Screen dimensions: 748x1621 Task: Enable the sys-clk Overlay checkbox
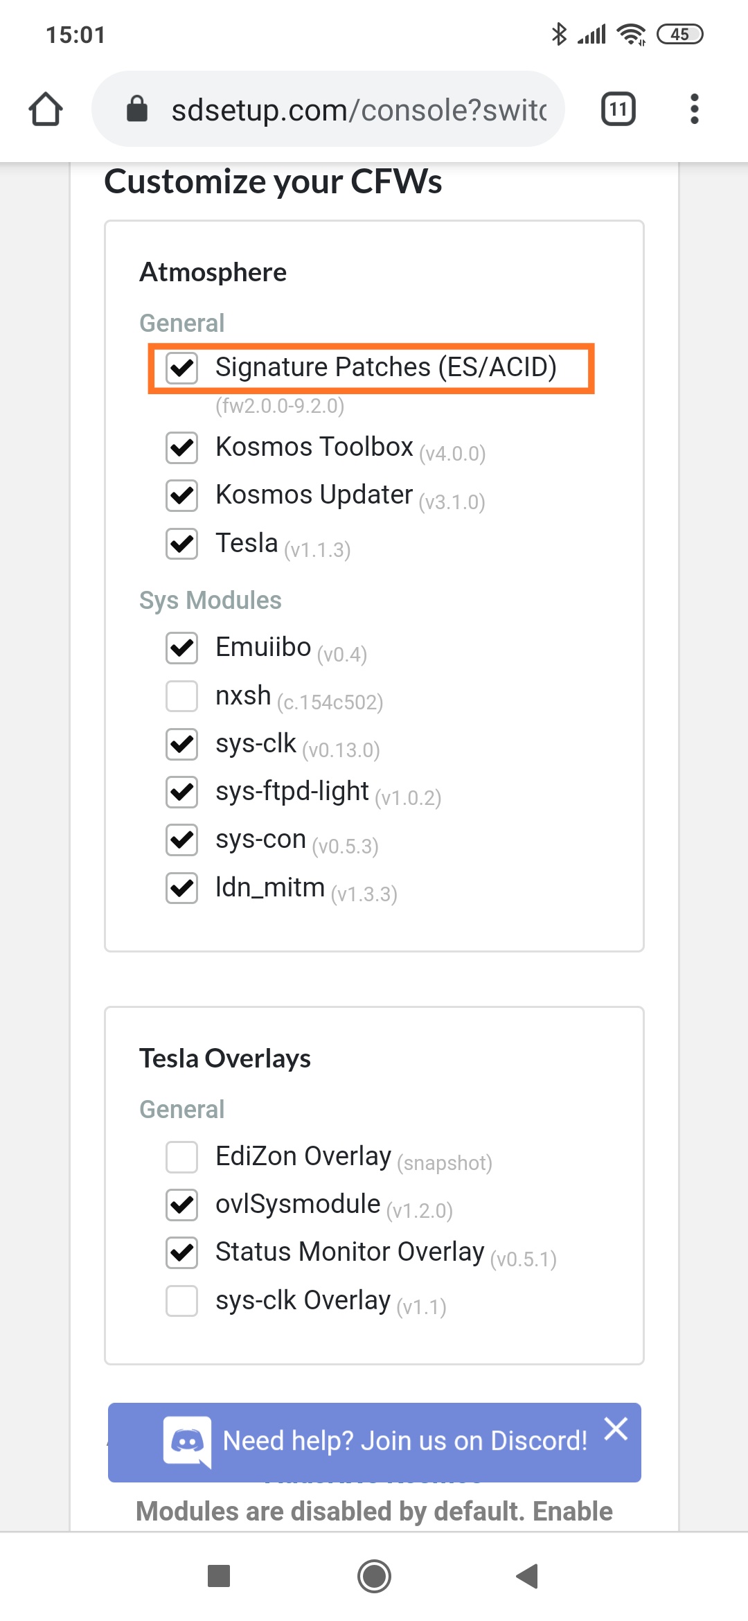click(182, 1301)
